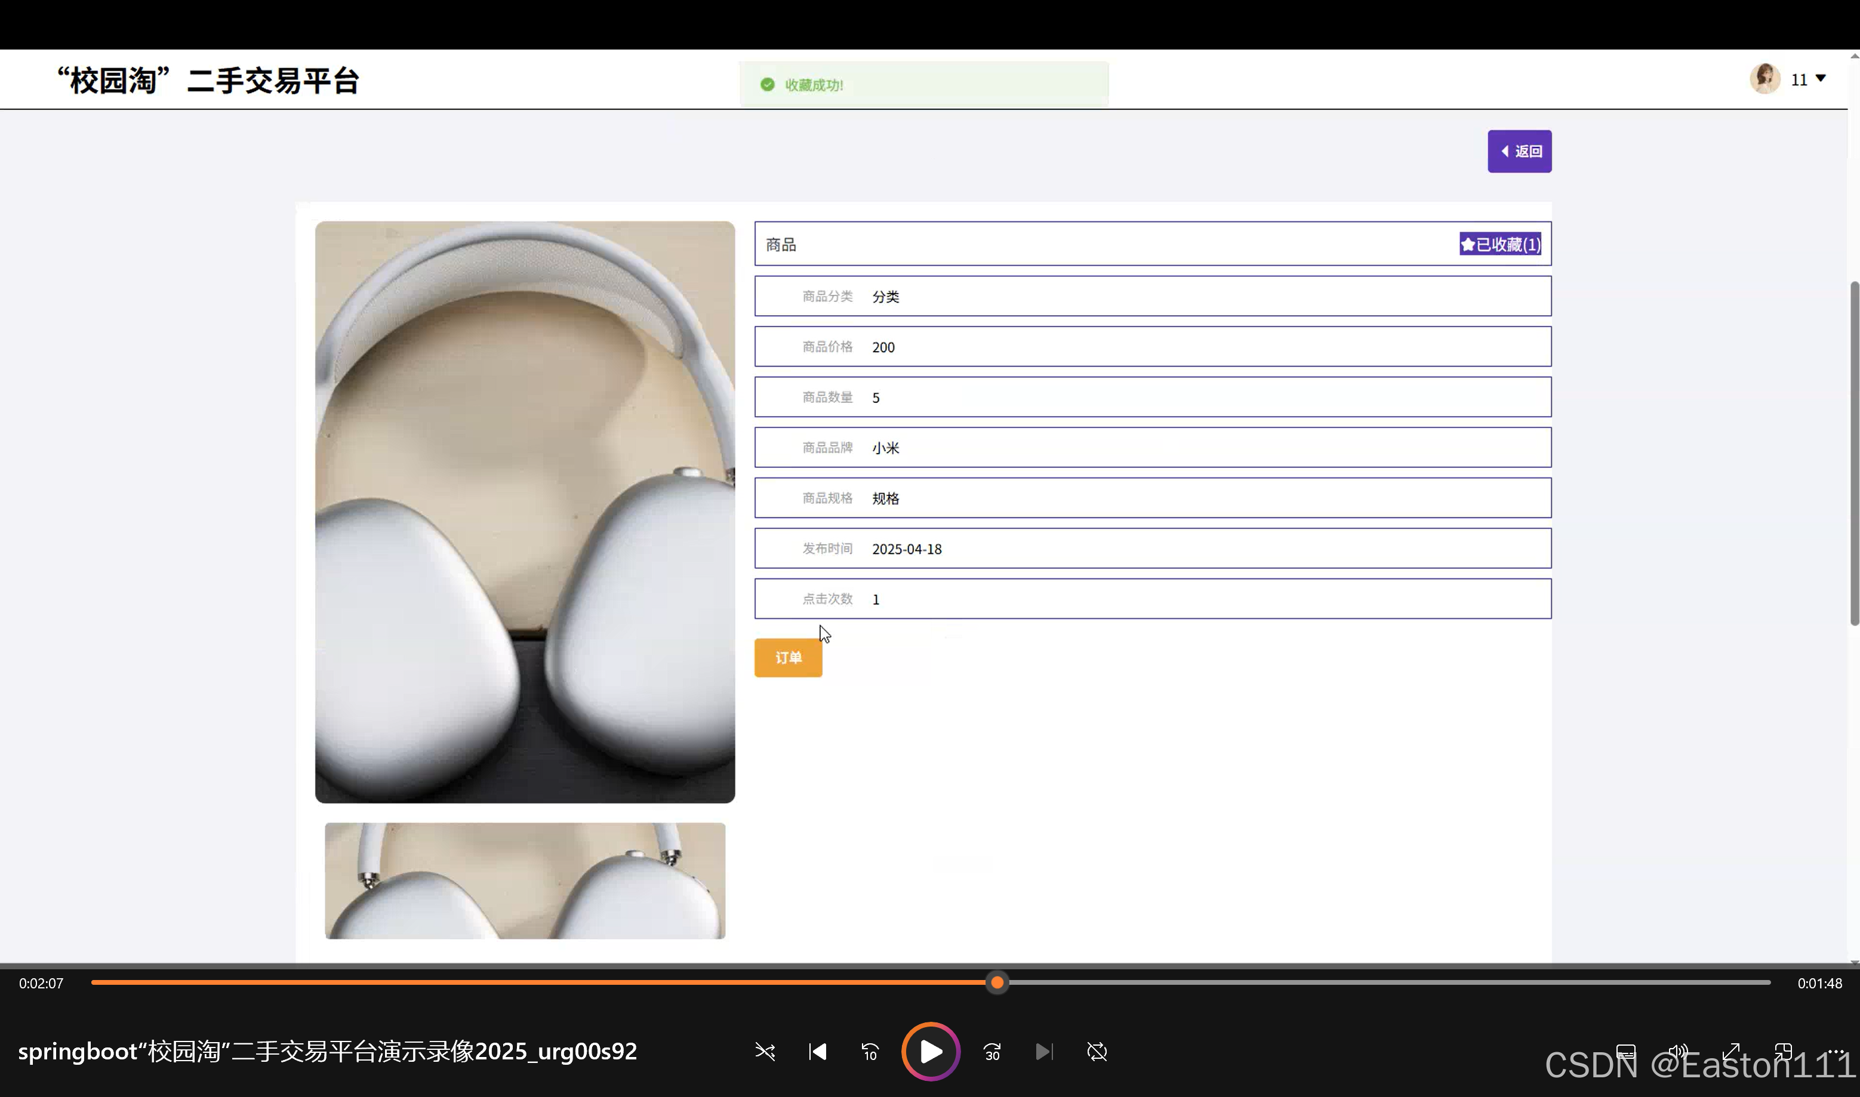Skip forward 30 seconds
This screenshot has height=1097, width=1860.
[992, 1051]
